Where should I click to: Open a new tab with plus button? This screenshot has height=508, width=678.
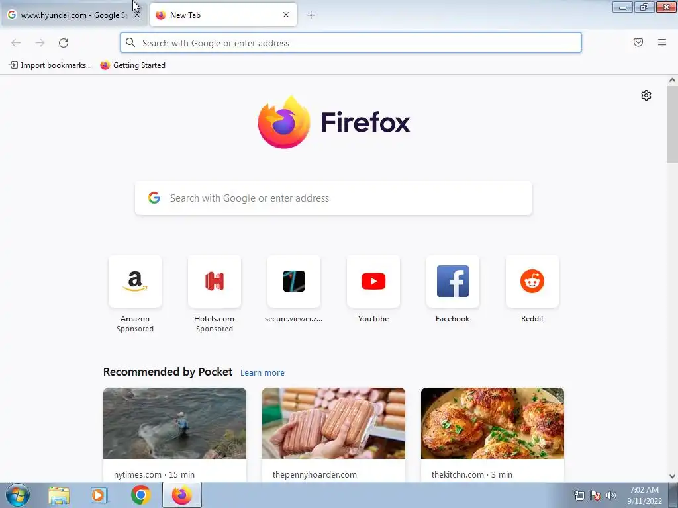pyautogui.click(x=311, y=15)
